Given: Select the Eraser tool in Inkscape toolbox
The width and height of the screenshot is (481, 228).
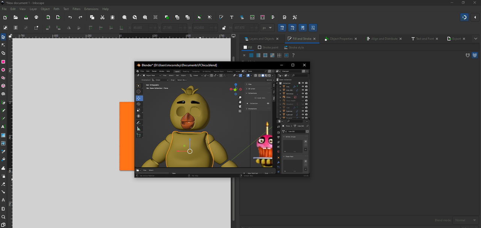Looking at the screenshot, I should pos(3,184).
